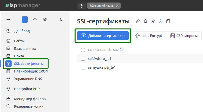Select the menu list view icon
This screenshot has height=112, width=203.
tap(25, 20)
